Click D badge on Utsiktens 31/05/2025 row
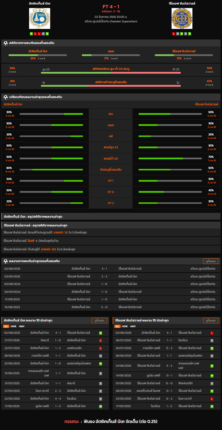222x430 pixels. (x=101, y=384)
